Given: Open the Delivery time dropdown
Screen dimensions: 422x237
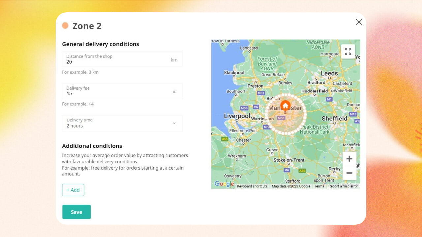Looking at the screenshot, I should point(122,123).
